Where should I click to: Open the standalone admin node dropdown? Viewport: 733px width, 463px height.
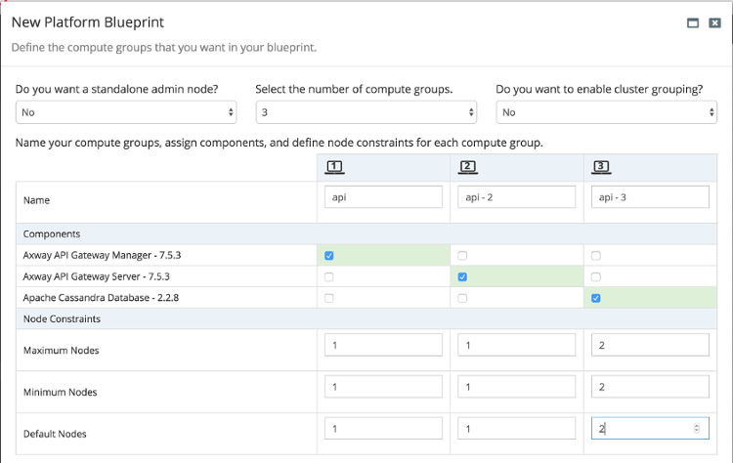126,112
